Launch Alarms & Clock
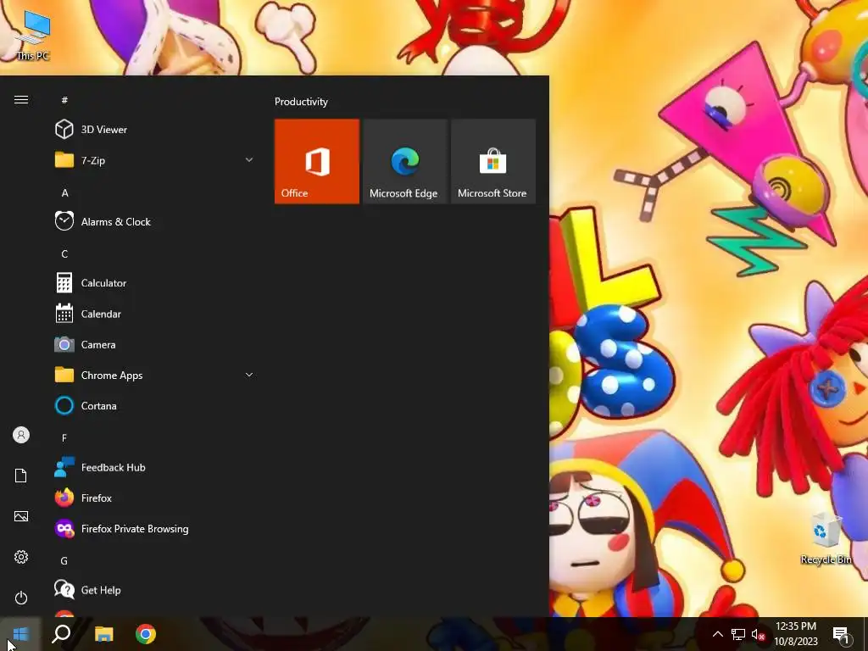Screen dimensions: 868x651 154,221
